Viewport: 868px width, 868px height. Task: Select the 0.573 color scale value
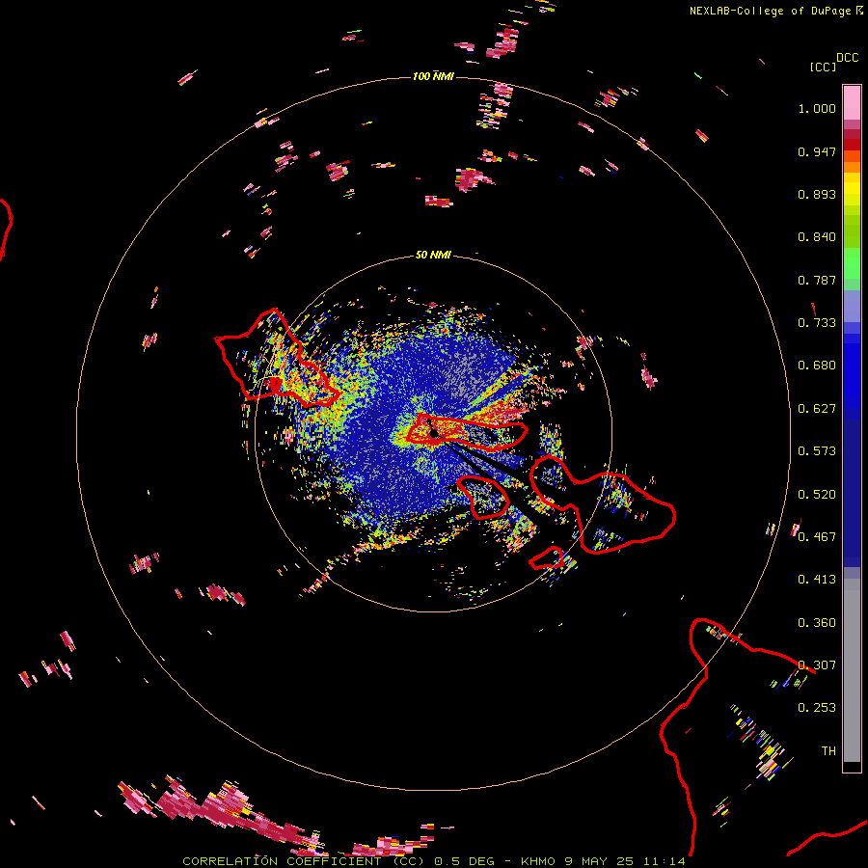[817, 451]
